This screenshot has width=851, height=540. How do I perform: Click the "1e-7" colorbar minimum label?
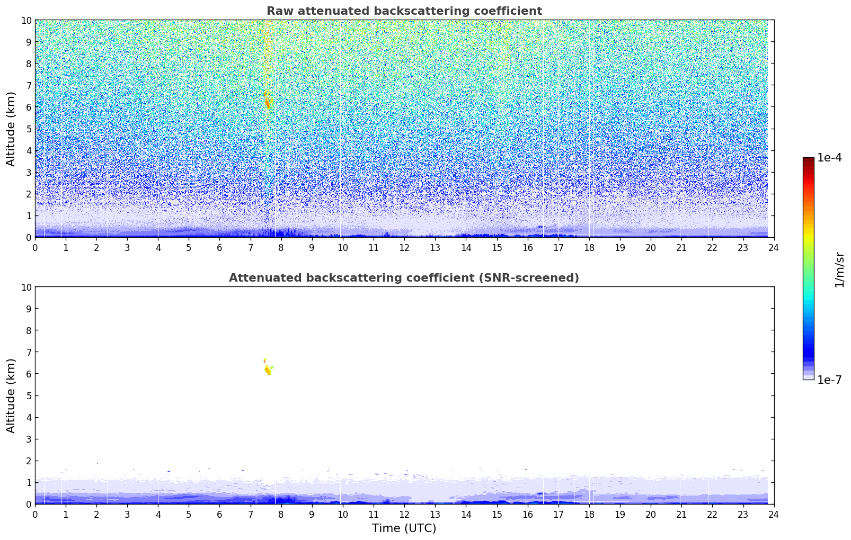[829, 380]
